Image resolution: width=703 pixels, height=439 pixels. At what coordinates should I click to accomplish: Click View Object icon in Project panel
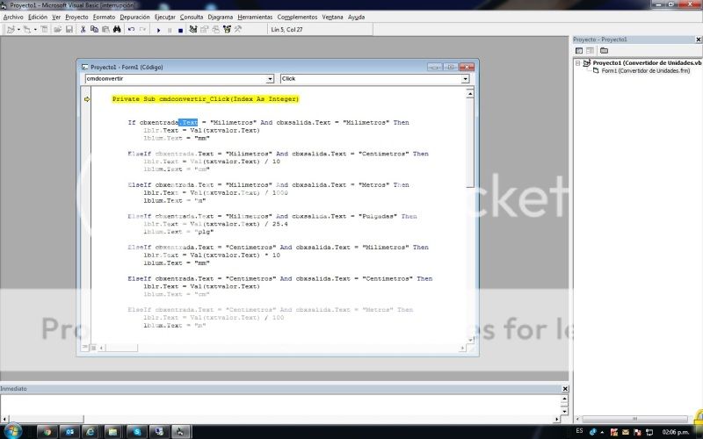coord(590,51)
